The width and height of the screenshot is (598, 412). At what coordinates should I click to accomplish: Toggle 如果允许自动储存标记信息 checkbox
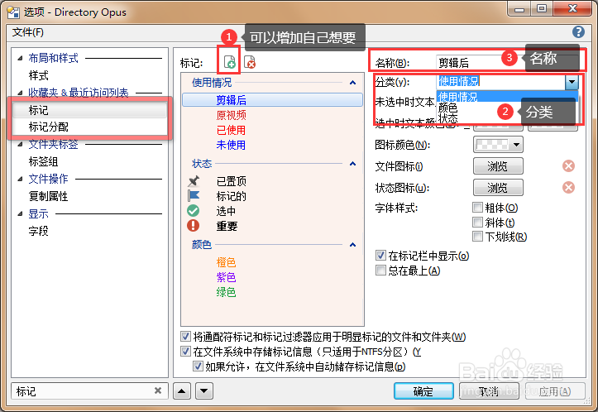point(198,366)
